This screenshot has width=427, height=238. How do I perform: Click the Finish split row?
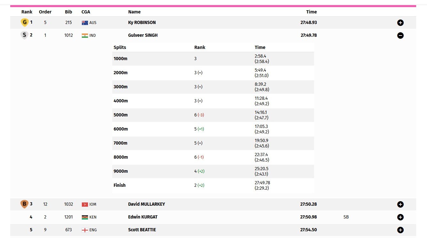pos(213,185)
